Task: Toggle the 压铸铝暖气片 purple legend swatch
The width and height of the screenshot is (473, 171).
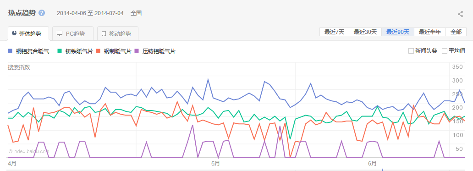Action: click(x=137, y=51)
